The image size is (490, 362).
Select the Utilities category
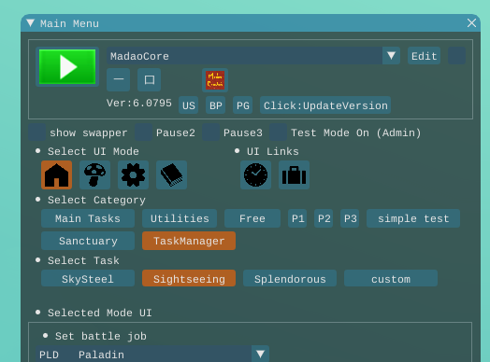point(180,218)
